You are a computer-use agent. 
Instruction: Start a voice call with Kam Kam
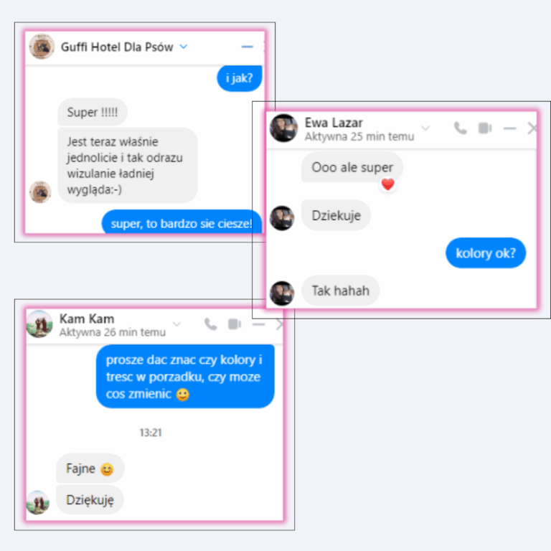210,324
